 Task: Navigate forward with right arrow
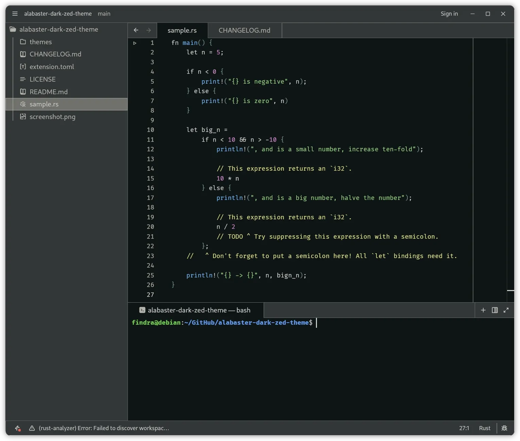point(149,30)
